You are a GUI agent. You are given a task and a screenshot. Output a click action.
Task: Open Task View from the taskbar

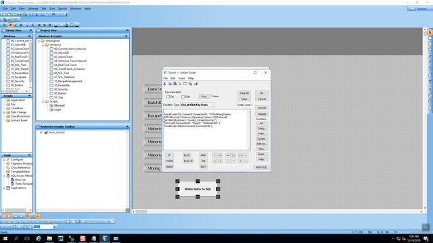(27, 238)
